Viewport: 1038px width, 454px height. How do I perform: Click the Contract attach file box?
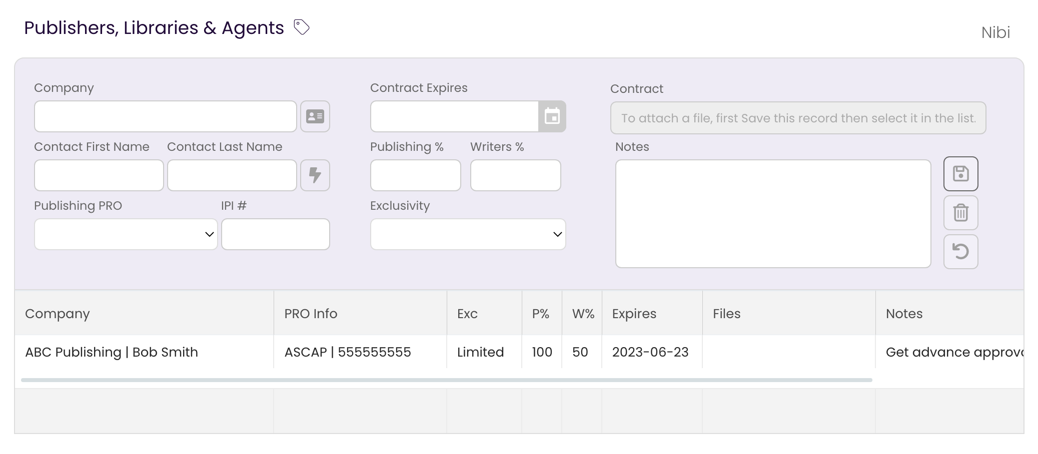click(798, 118)
